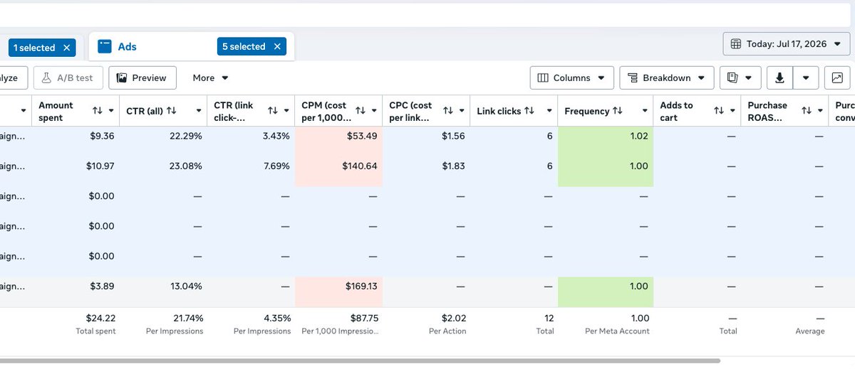Sort by Adds to cart arrows
This screenshot has height=369, width=855.
[719, 111]
